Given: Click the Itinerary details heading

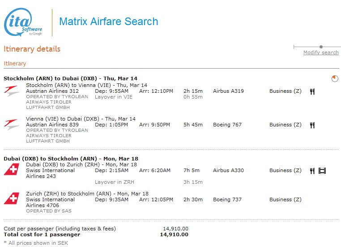Looking at the screenshot, I should (32, 49).
